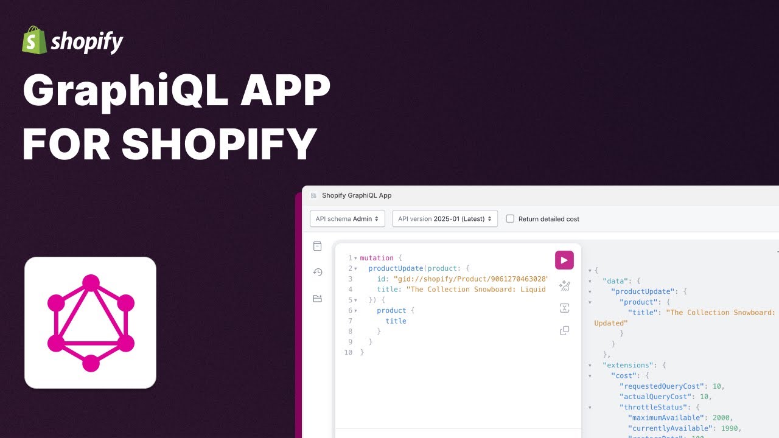Click the "Return detailed cost" label
Image resolution: width=779 pixels, height=438 pixels.
coord(549,219)
